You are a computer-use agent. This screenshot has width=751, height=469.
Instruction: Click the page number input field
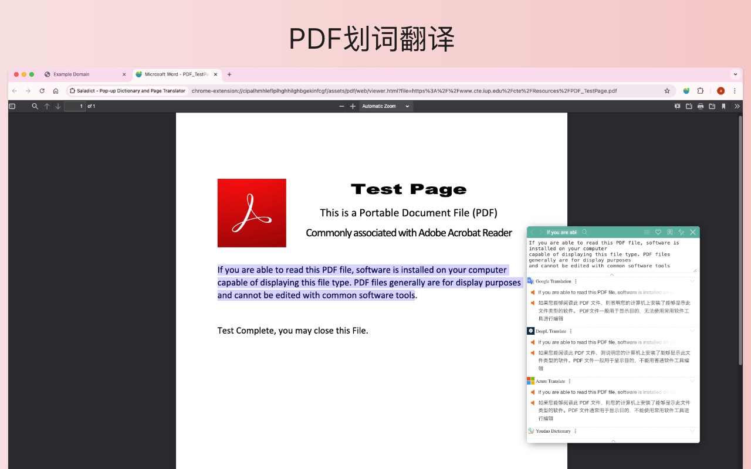coord(75,106)
